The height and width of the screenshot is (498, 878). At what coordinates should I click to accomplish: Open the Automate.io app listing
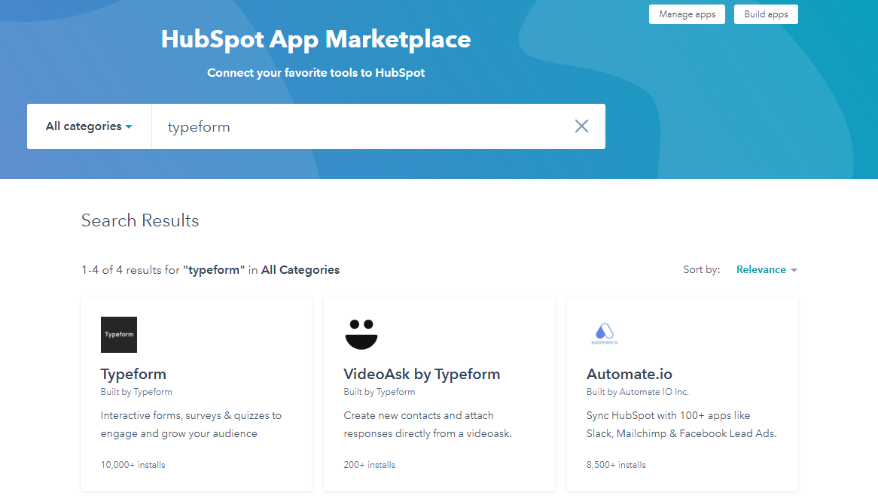[x=630, y=374]
